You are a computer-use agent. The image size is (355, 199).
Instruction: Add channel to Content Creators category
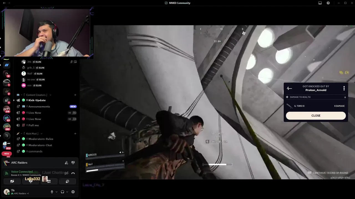(x=75, y=95)
